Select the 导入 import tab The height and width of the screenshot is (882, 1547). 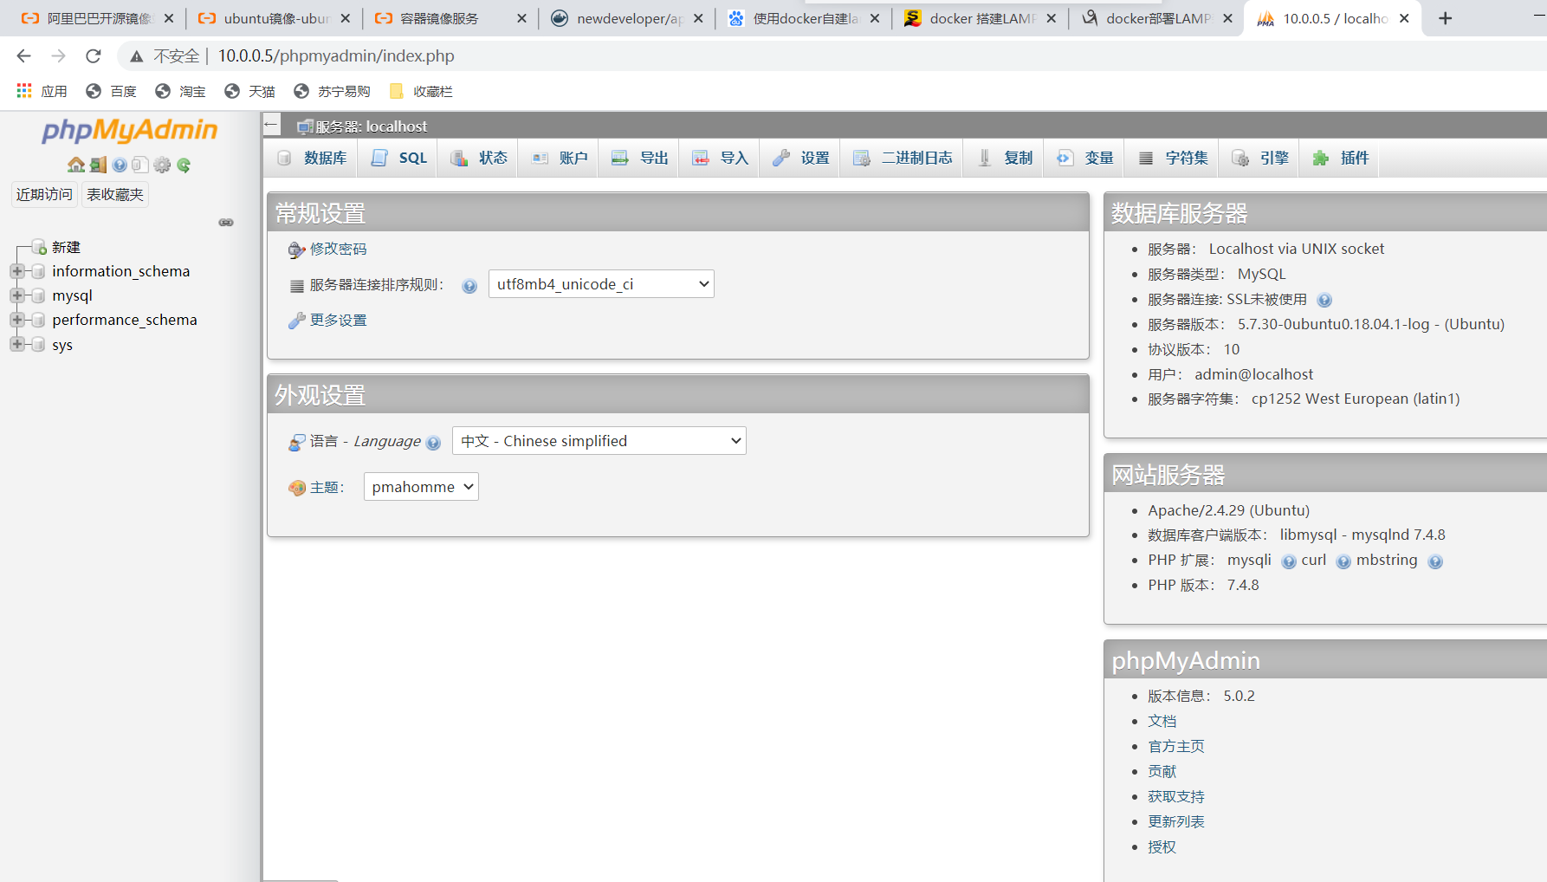(x=720, y=158)
